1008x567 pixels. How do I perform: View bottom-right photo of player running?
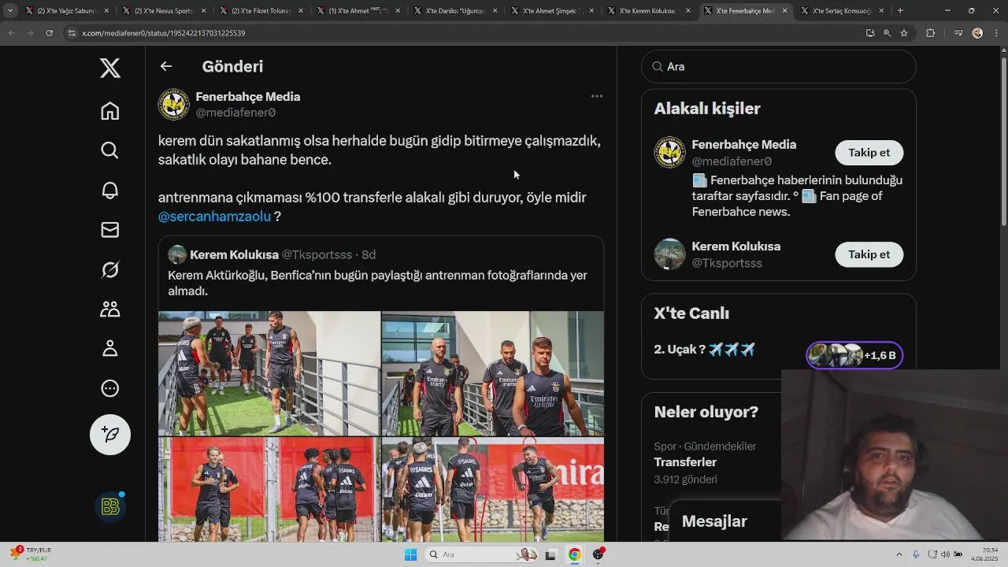tap(493, 489)
